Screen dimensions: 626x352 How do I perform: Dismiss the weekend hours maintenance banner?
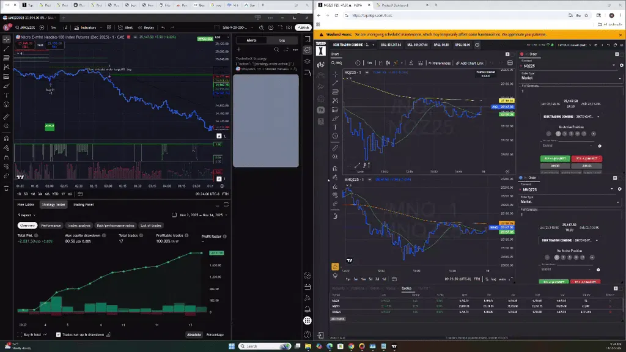click(620, 35)
